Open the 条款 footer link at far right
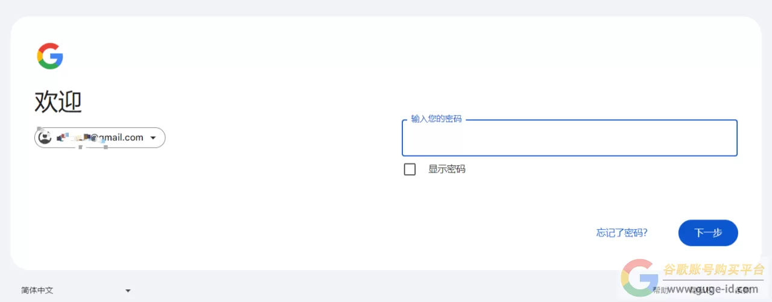The image size is (772, 302). click(744, 291)
